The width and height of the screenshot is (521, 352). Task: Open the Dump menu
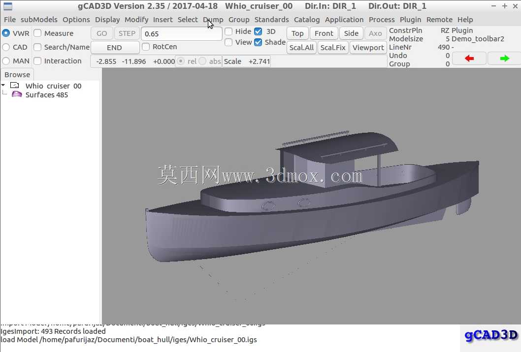pos(213,20)
